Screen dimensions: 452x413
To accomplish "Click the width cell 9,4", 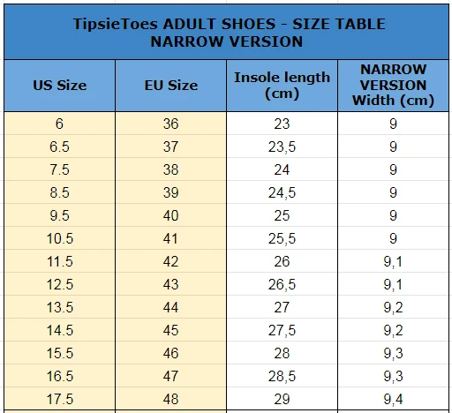I will pos(394,399).
